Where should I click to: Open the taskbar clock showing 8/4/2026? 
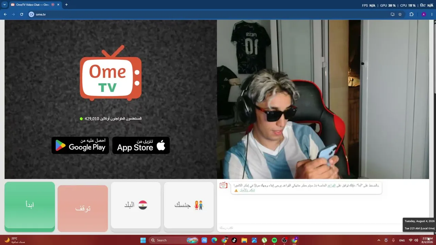pyautogui.click(x=427, y=240)
